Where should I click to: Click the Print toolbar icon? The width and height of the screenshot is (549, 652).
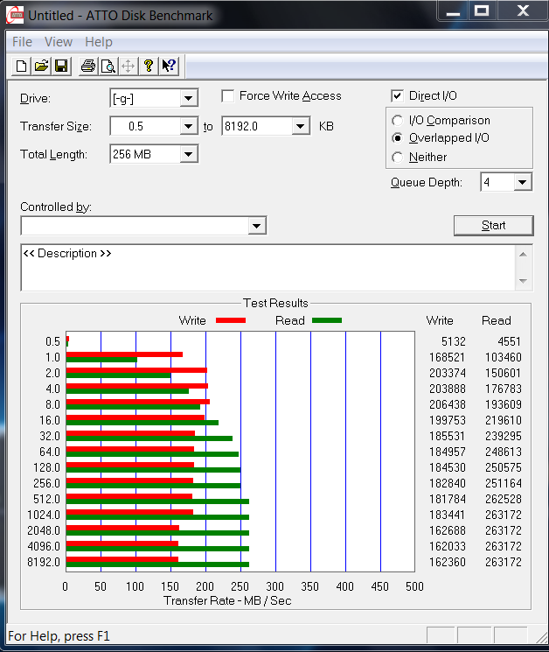pos(88,66)
